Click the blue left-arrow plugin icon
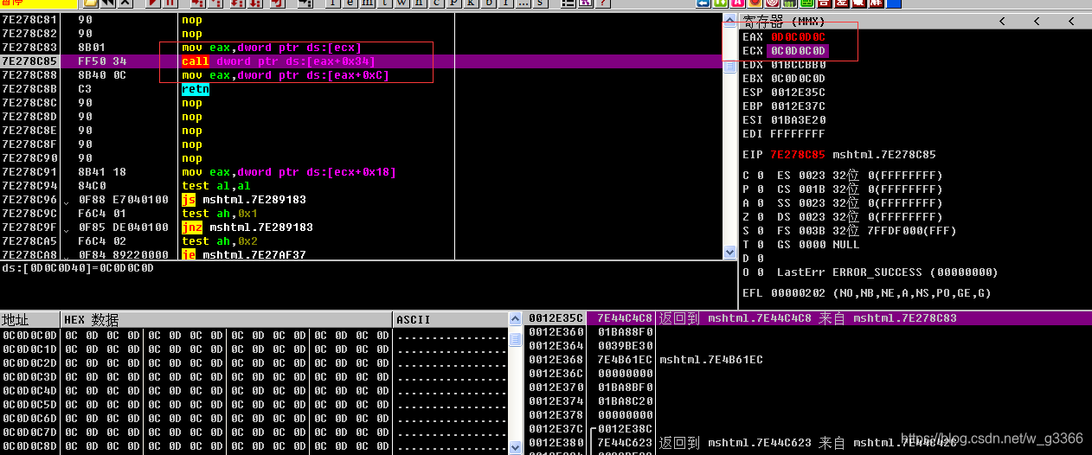The height and width of the screenshot is (455, 1092). (703, 3)
